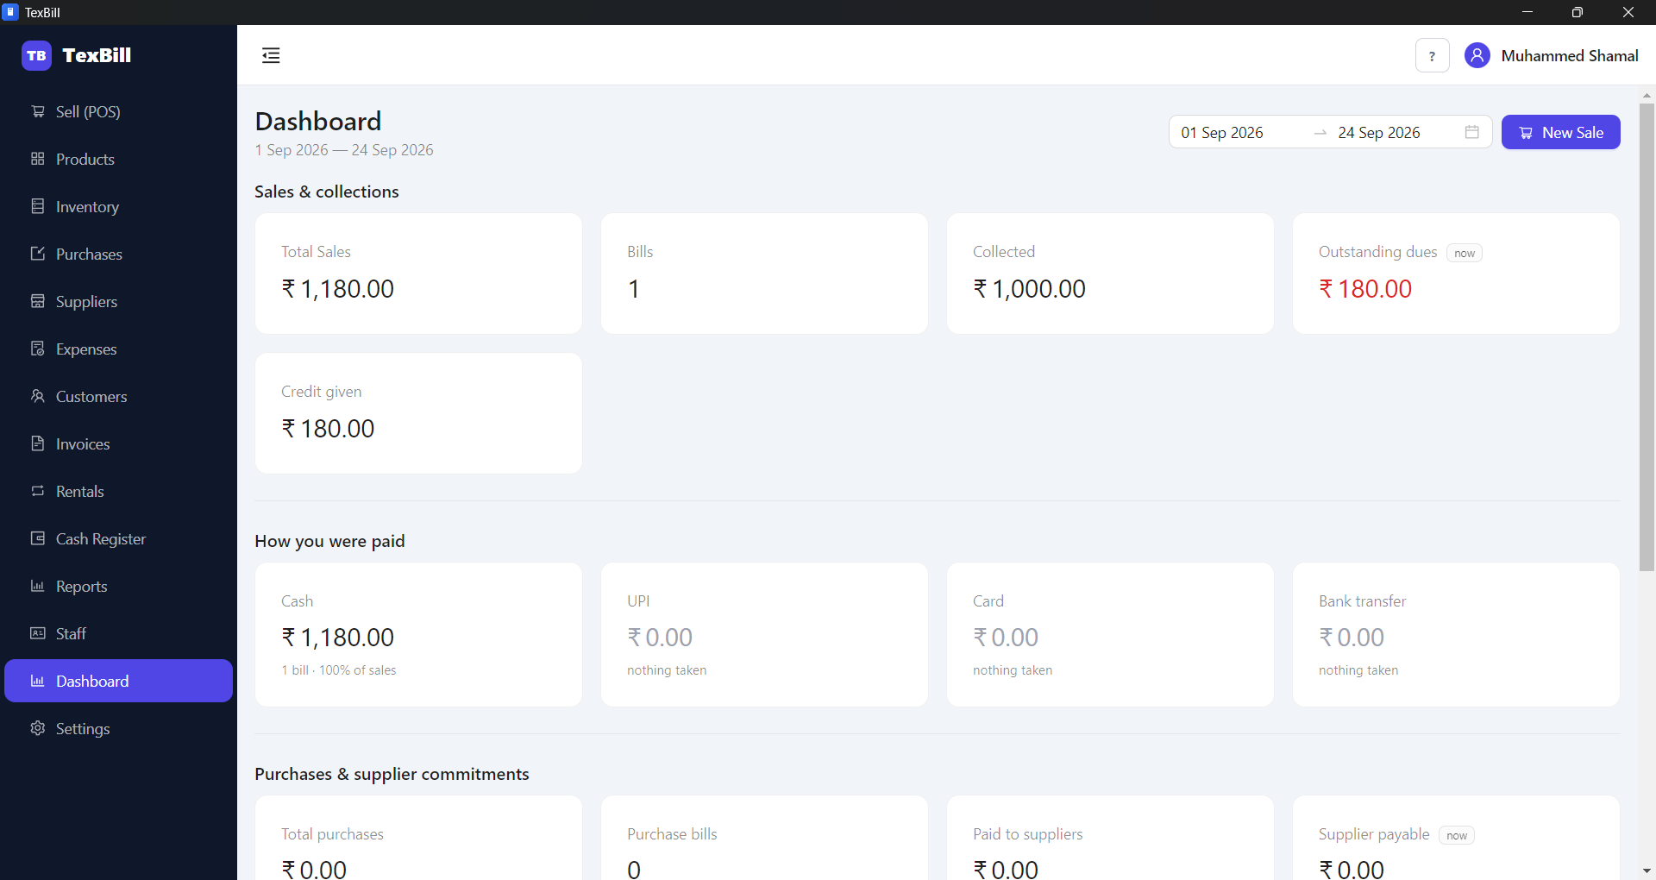Click the Customers people icon

coord(38,396)
